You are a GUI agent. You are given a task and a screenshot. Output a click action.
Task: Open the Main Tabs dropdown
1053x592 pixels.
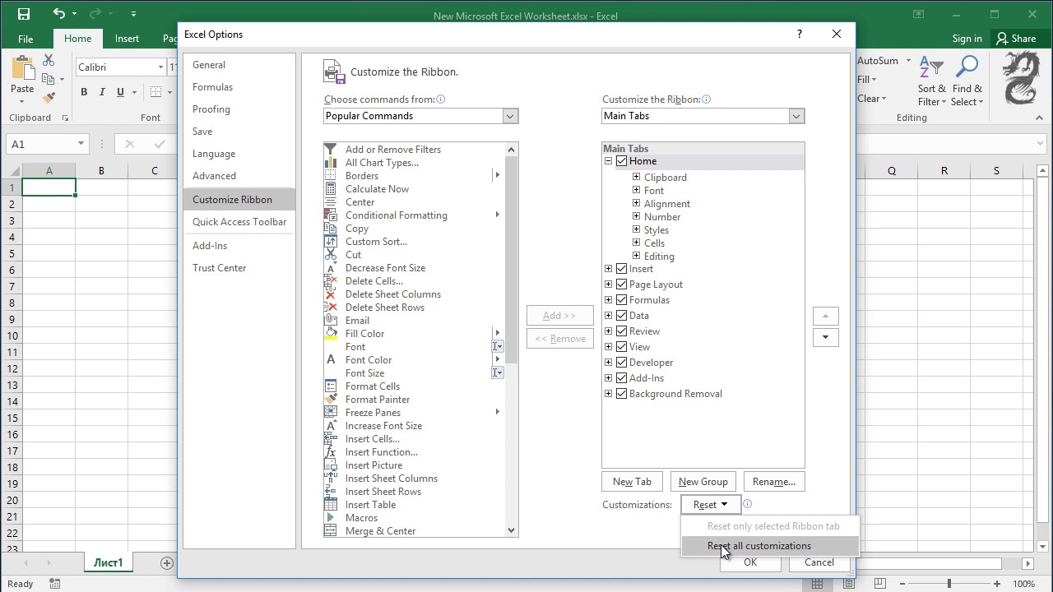click(796, 116)
